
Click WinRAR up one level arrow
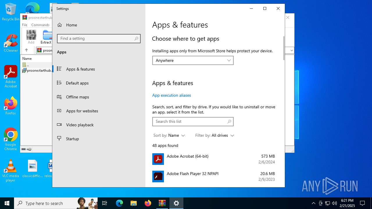pyautogui.click(x=26, y=50)
